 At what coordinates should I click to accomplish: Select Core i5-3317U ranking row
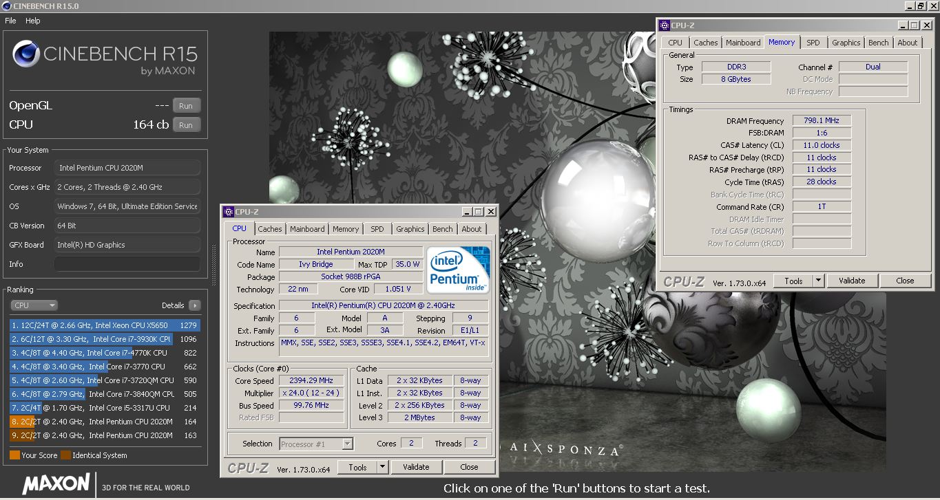tap(105, 408)
